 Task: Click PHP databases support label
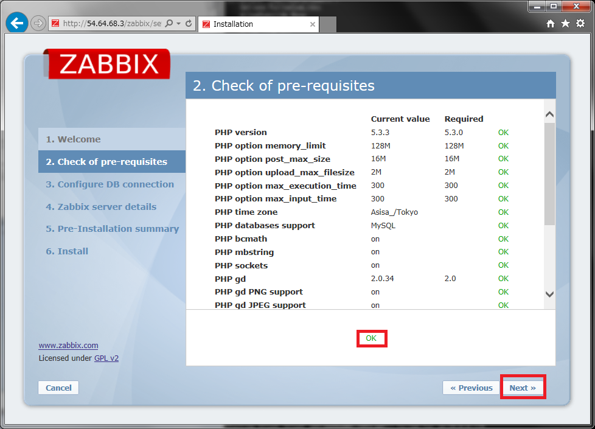pyautogui.click(x=265, y=226)
